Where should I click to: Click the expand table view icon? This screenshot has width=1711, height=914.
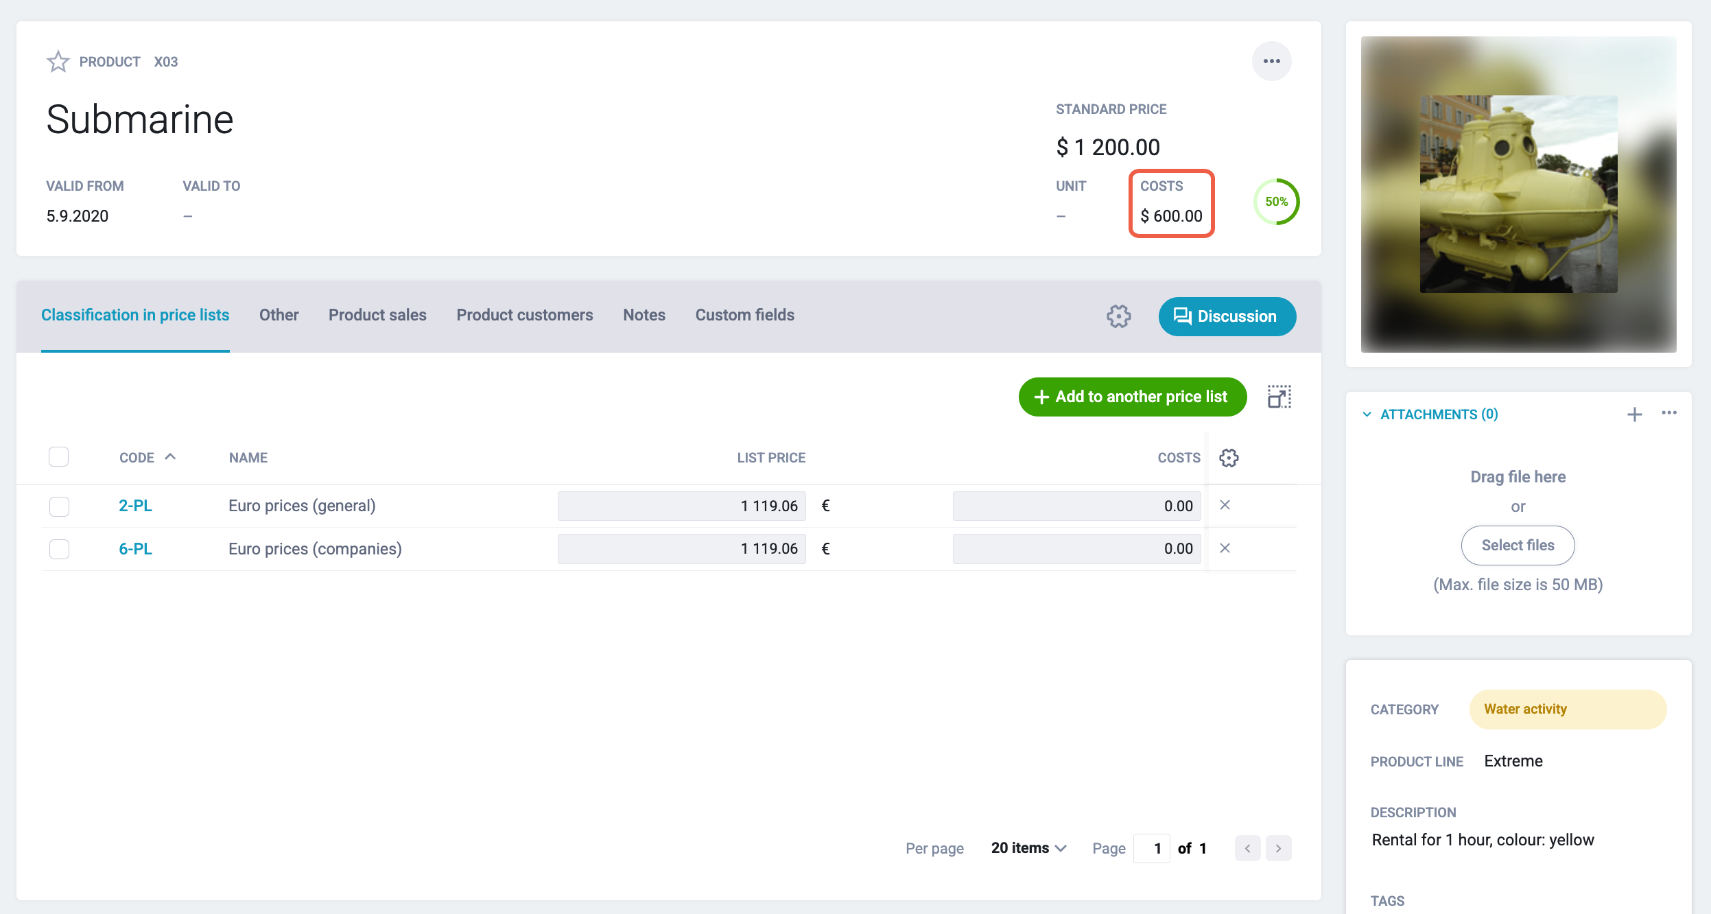pos(1279,397)
